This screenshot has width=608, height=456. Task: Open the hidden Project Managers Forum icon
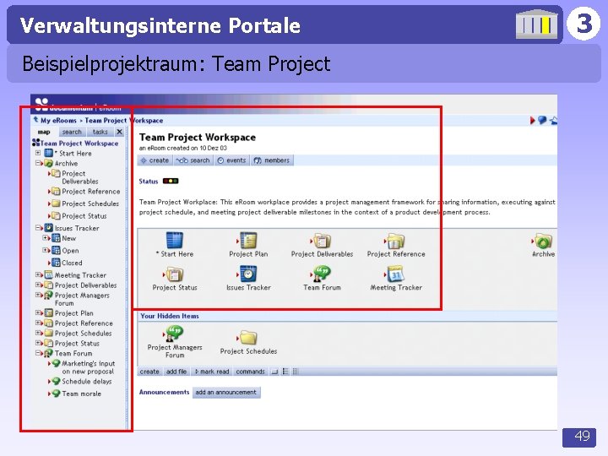[x=175, y=334]
